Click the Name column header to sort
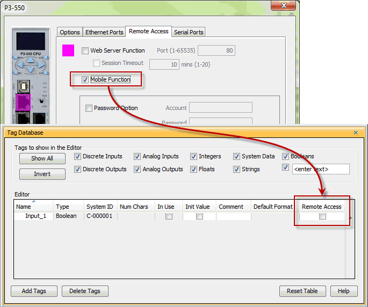This screenshot has width=368, height=307. coord(33,207)
